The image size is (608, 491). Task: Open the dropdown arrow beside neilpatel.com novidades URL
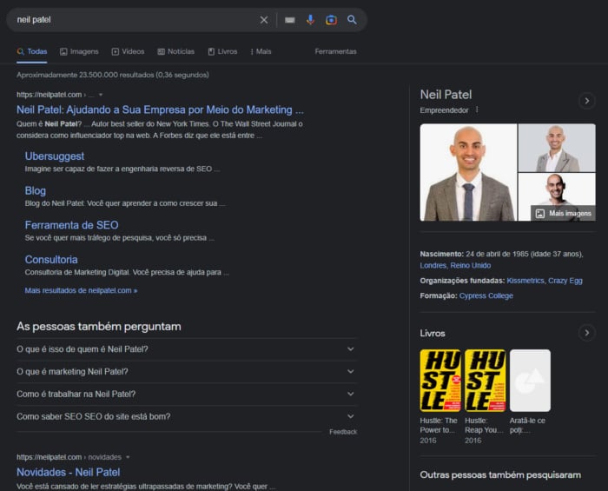[x=128, y=457]
